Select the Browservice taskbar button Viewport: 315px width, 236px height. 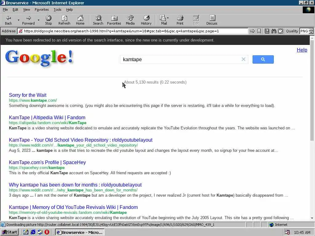coord(80,232)
